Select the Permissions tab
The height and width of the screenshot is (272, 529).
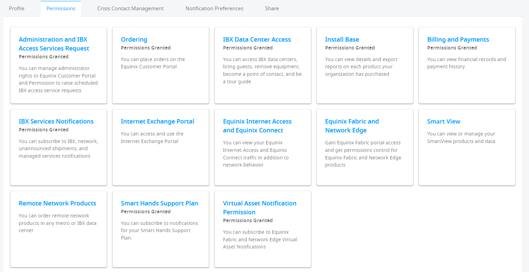pos(61,9)
